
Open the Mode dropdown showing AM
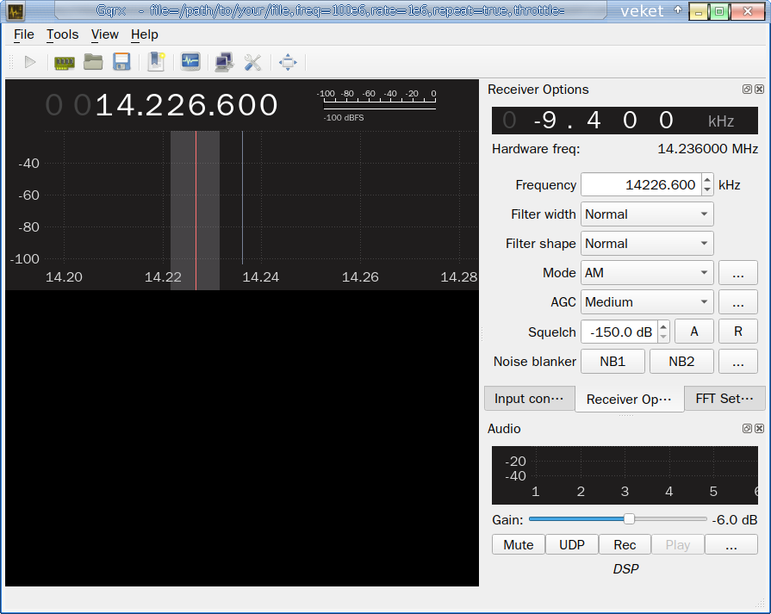point(647,273)
